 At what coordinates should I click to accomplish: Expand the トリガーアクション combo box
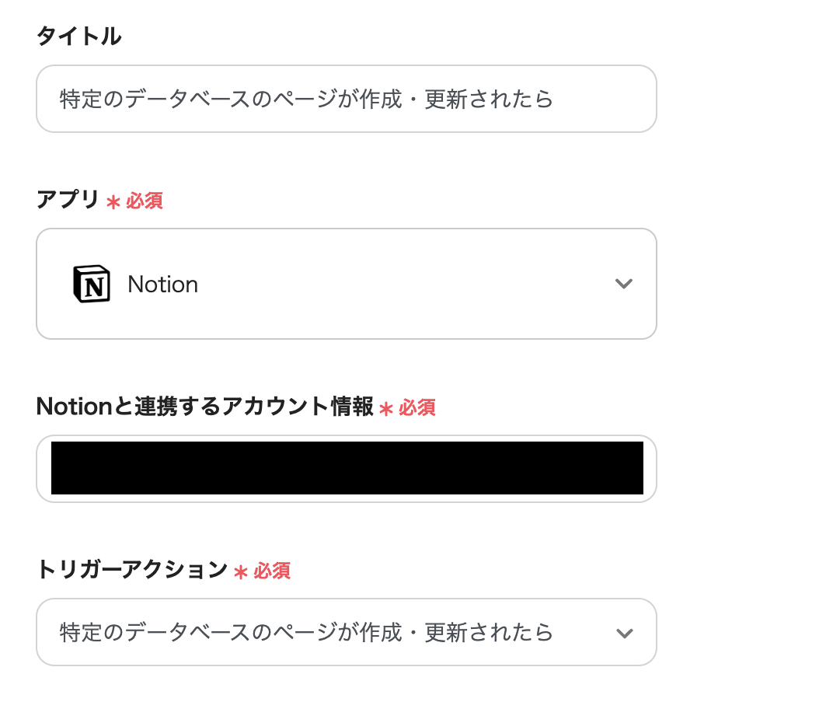(347, 632)
